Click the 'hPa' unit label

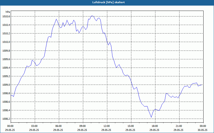pos(8,12)
